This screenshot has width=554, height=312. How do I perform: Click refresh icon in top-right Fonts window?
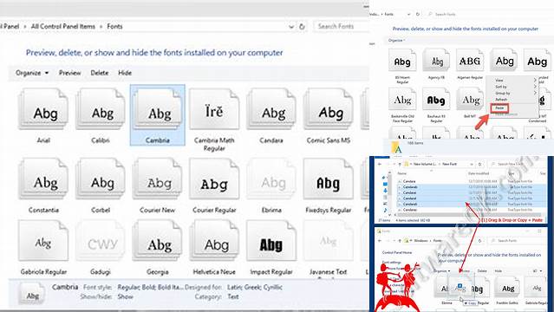[418, 14]
